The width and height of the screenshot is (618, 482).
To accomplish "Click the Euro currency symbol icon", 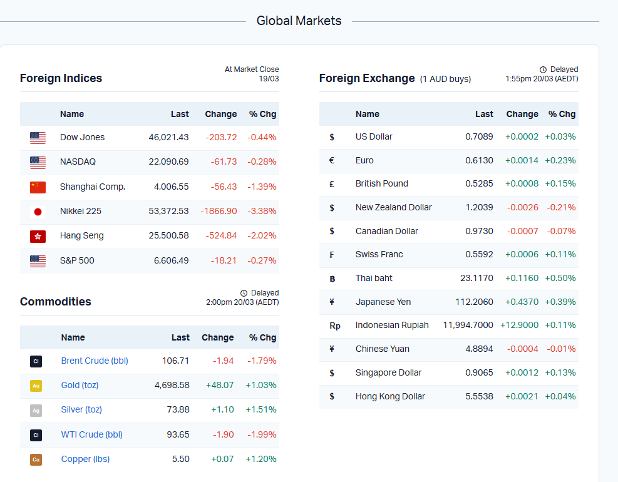I will point(331,160).
